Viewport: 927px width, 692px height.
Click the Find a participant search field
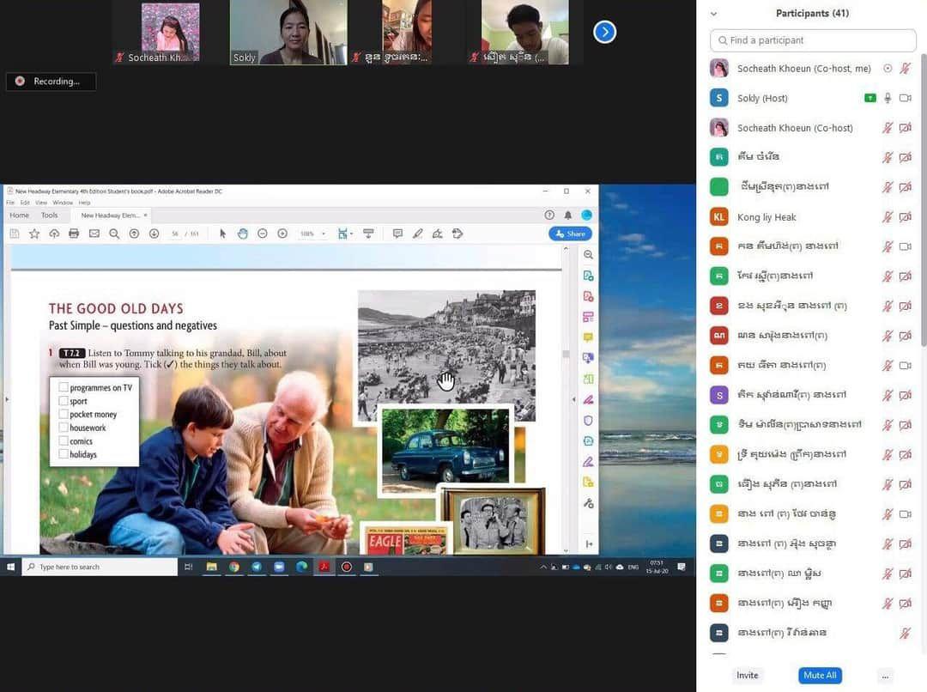813,40
